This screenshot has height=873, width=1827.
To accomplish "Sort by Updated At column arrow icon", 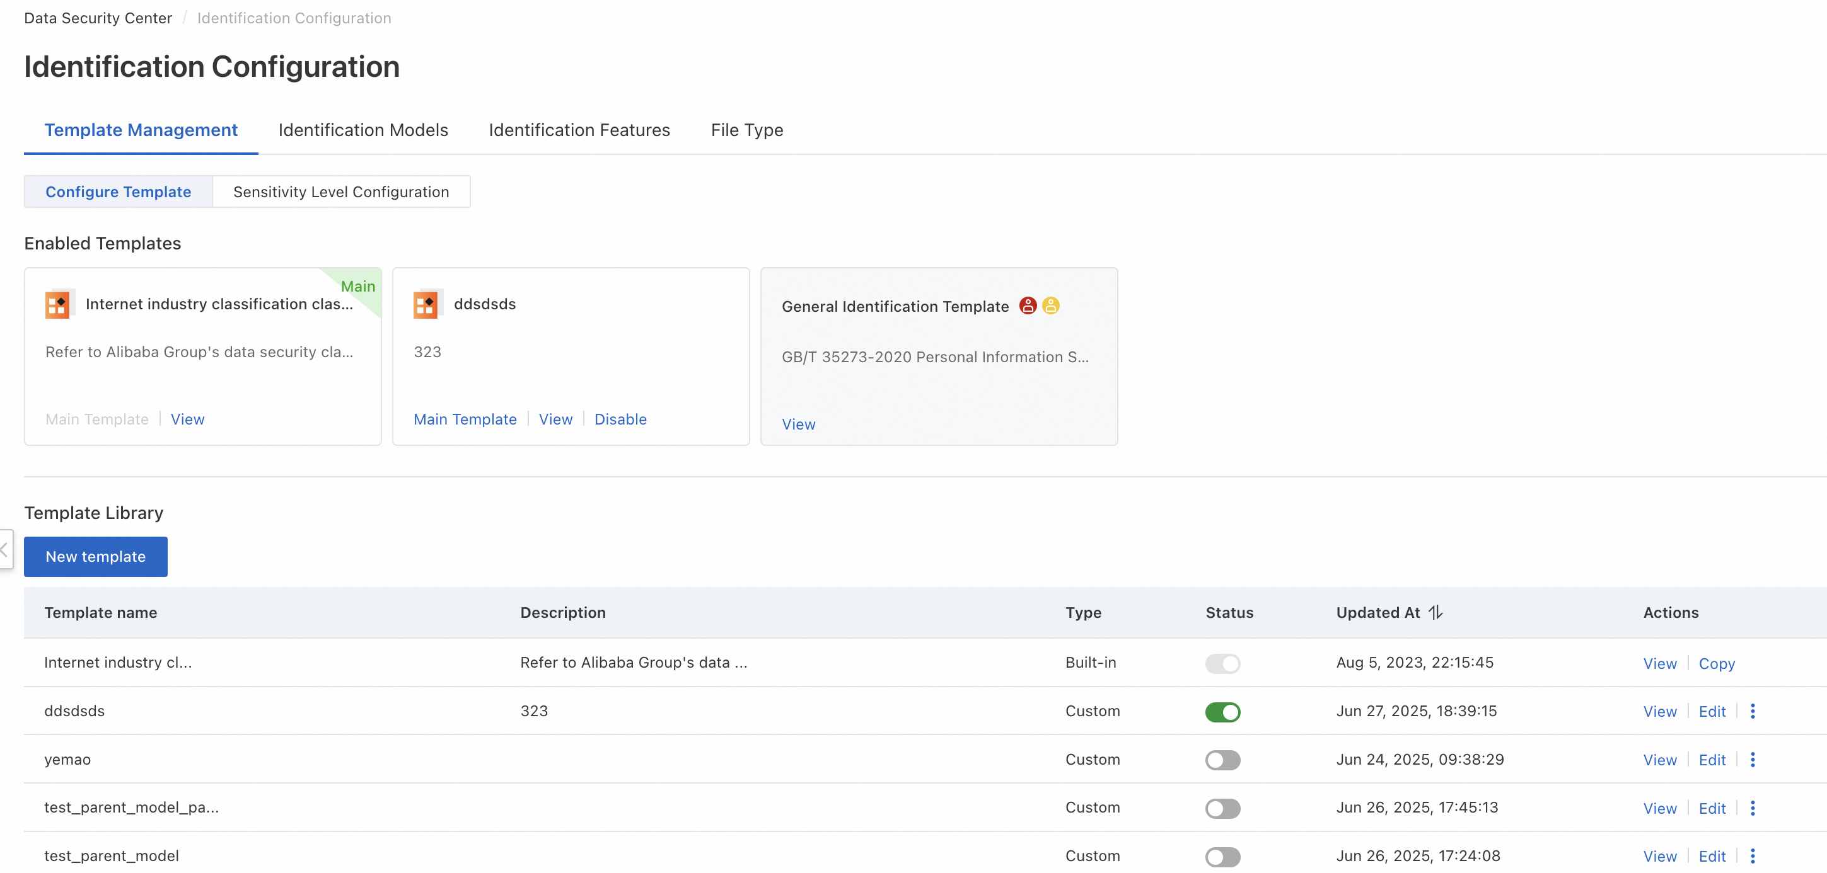I will coord(1435,612).
